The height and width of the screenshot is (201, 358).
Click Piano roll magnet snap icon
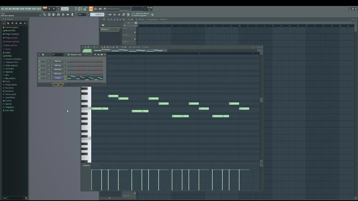(x=88, y=47)
